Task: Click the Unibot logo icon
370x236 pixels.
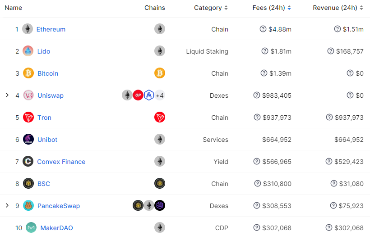Action: (x=28, y=140)
